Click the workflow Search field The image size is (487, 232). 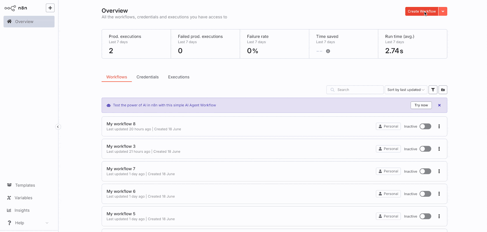(355, 90)
